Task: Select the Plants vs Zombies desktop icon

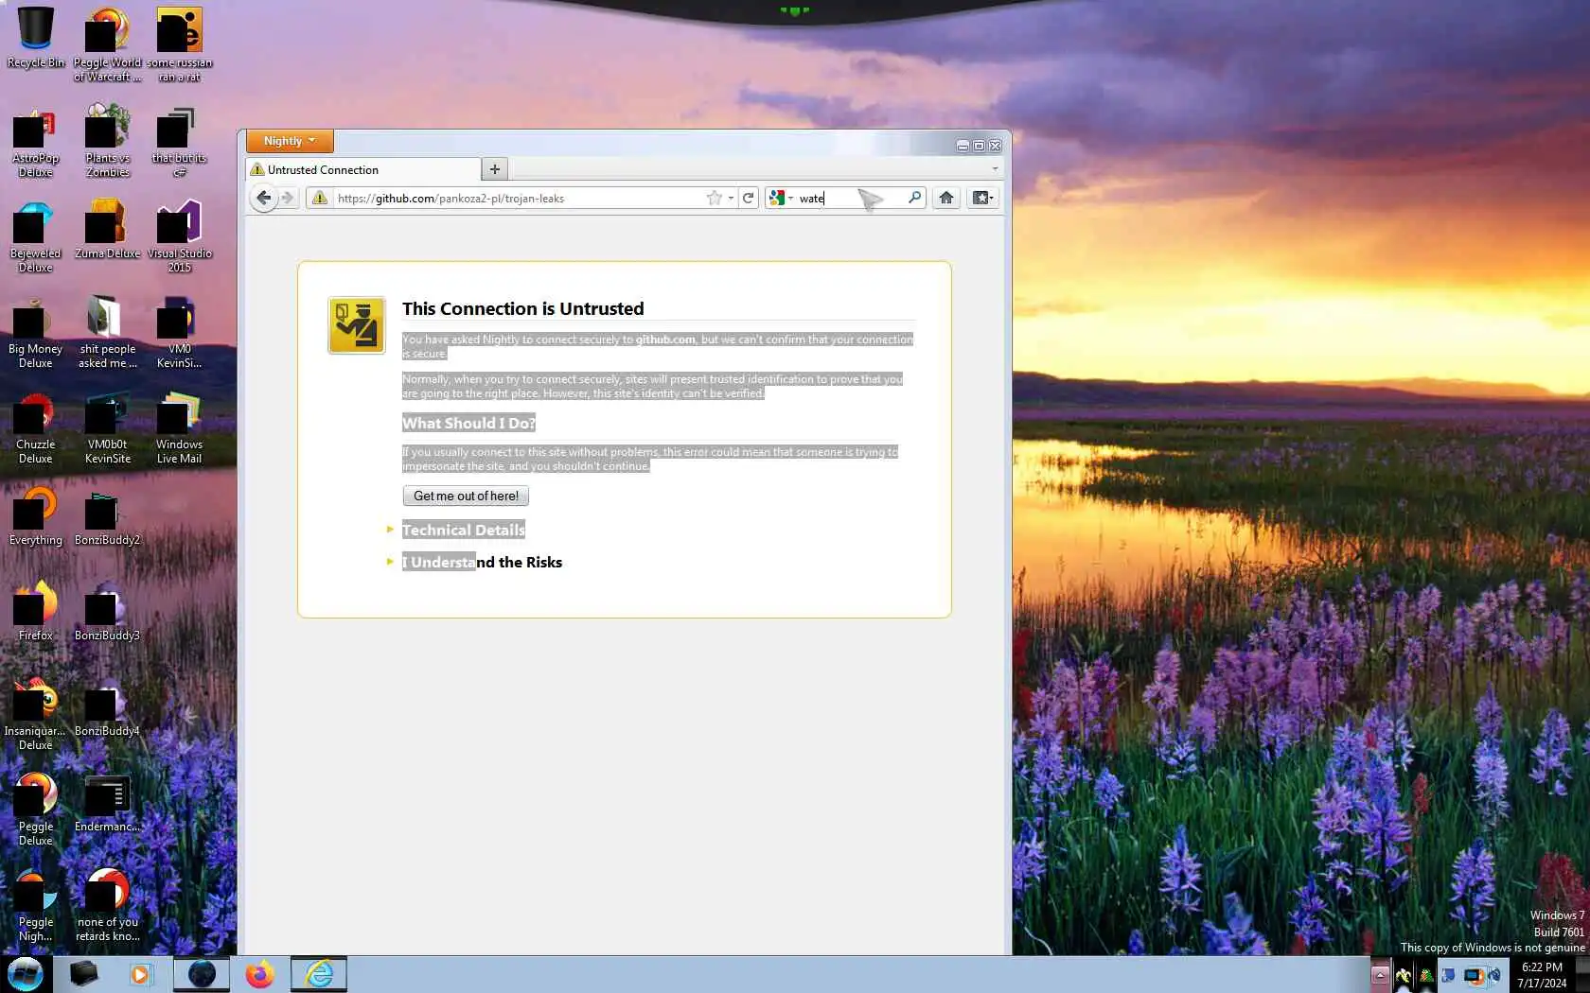Action: click(107, 141)
